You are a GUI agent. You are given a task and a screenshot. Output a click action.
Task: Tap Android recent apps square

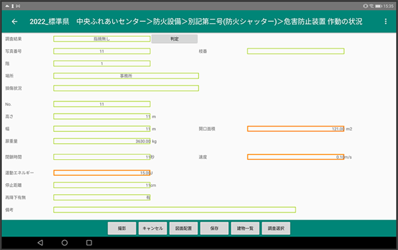tap(89, 243)
